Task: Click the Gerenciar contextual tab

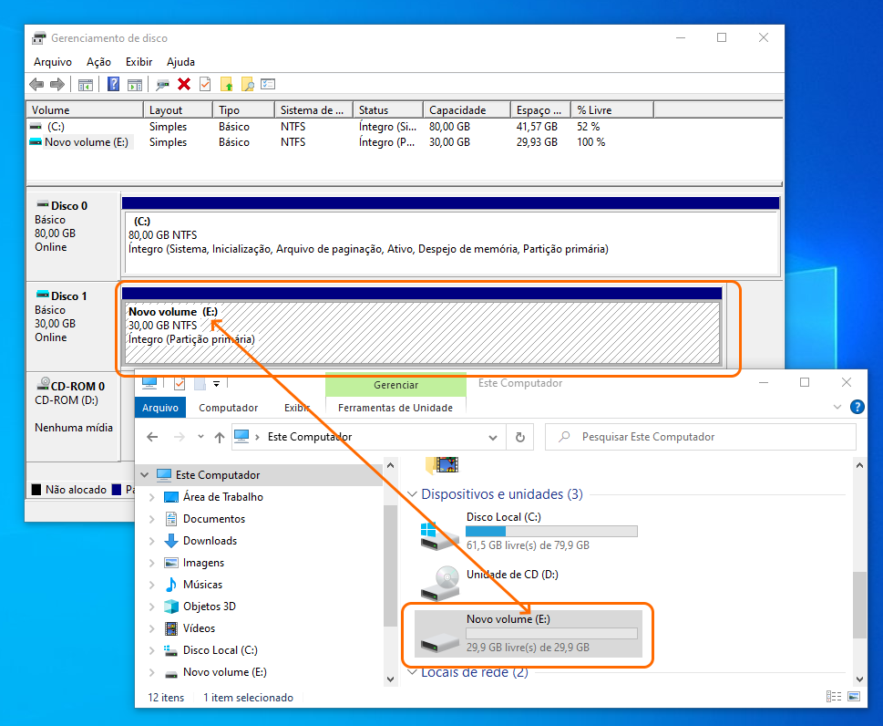Action: [x=395, y=385]
